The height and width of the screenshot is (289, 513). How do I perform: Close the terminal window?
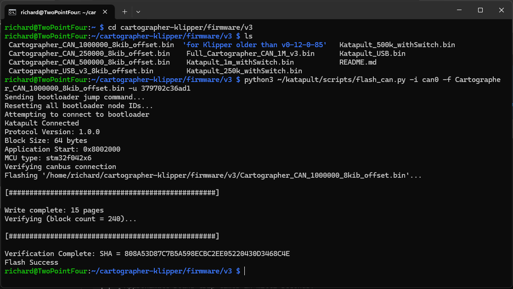pos(502,10)
